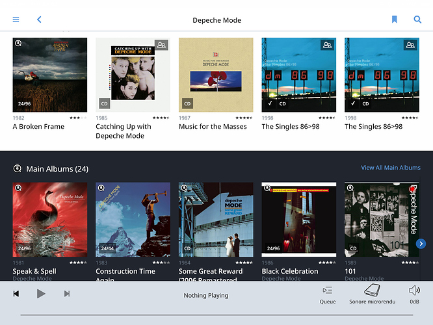Screen dimensions: 433x325
Task: Click the Nothing Playing status text
Action: tap(206, 296)
